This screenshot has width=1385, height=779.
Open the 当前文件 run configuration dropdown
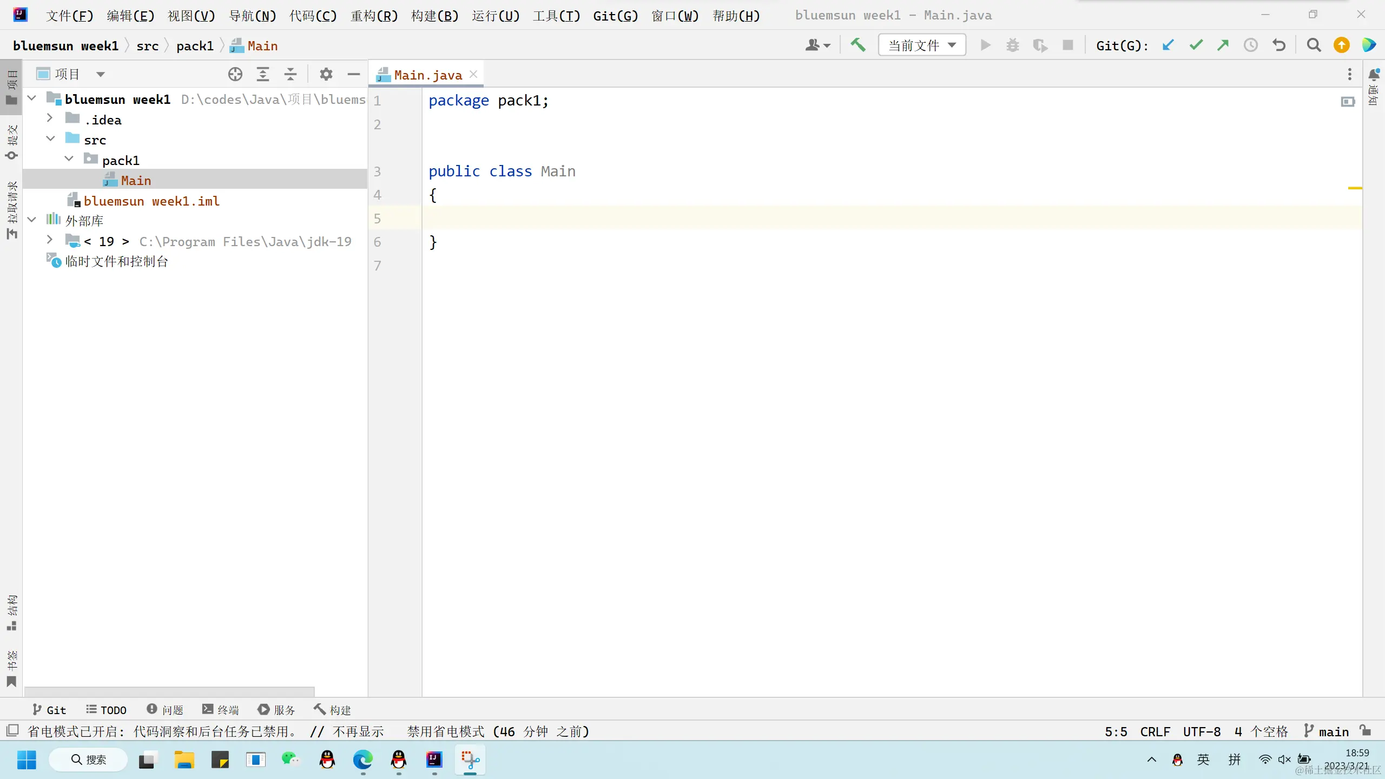point(922,45)
